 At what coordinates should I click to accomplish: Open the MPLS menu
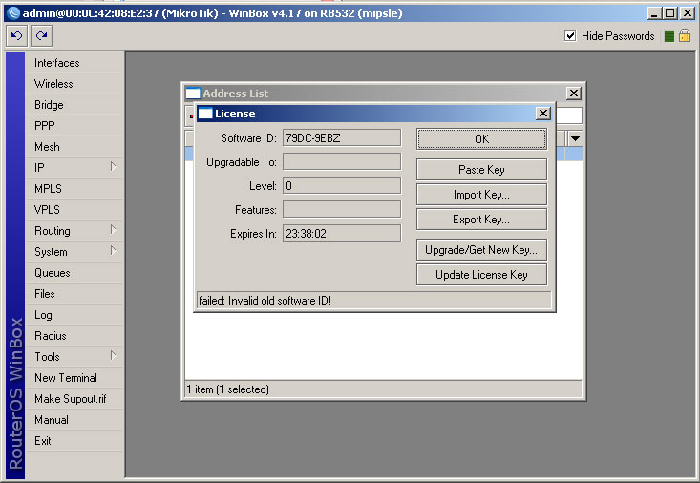coord(74,189)
